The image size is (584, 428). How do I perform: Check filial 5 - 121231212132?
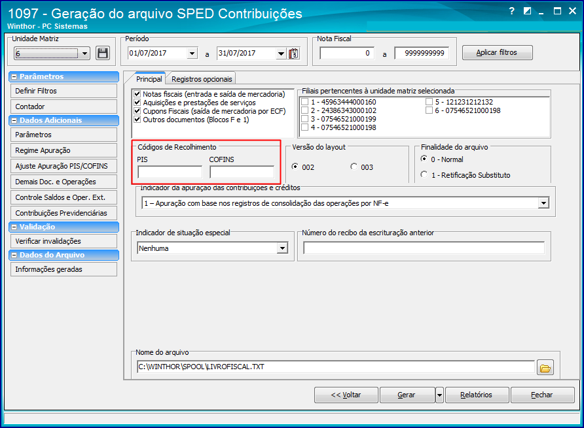click(429, 102)
